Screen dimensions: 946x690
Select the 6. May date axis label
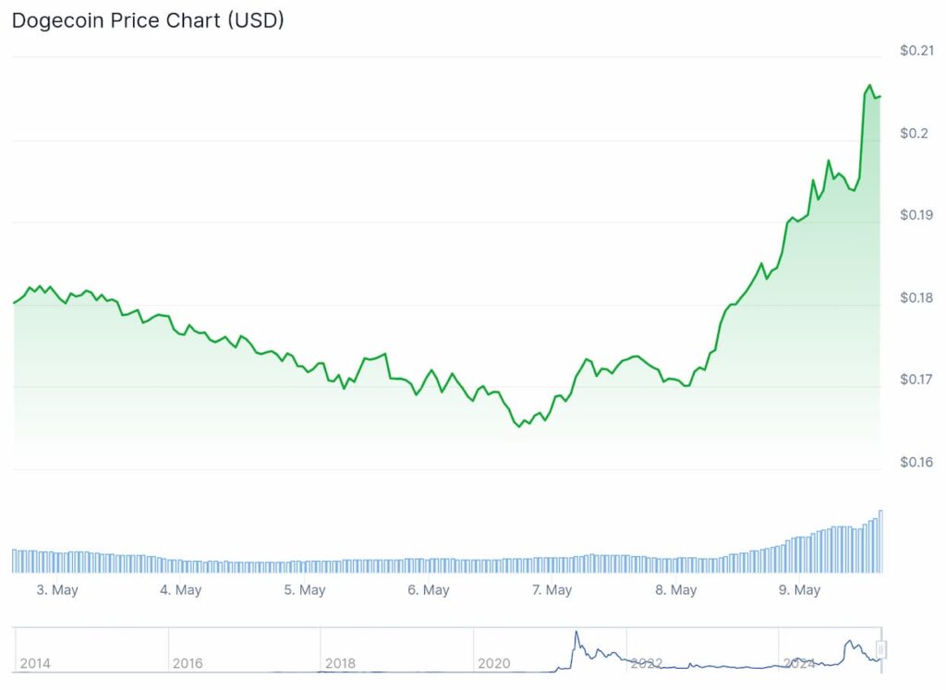click(x=429, y=590)
